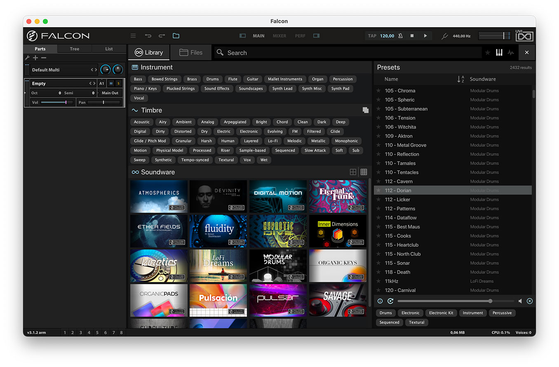
Task: Toggle the keyboard presets filter icon
Action: click(499, 53)
